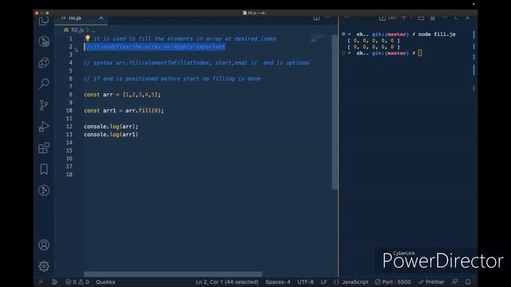
Task: Change file encoding UTF-8
Action: click(x=305, y=281)
